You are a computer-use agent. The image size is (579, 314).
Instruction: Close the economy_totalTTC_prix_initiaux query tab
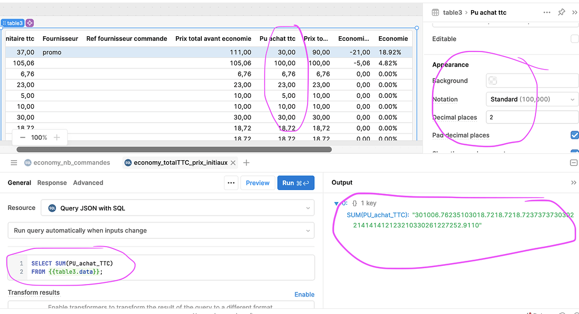click(x=234, y=163)
